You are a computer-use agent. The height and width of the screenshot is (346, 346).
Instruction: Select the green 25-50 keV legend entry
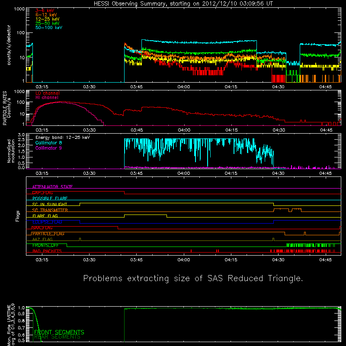[48, 23]
